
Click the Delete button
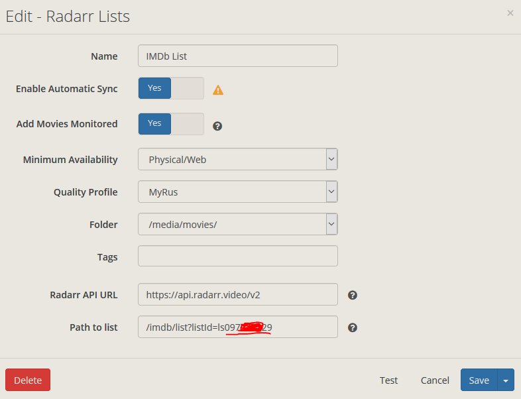pos(28,380)
